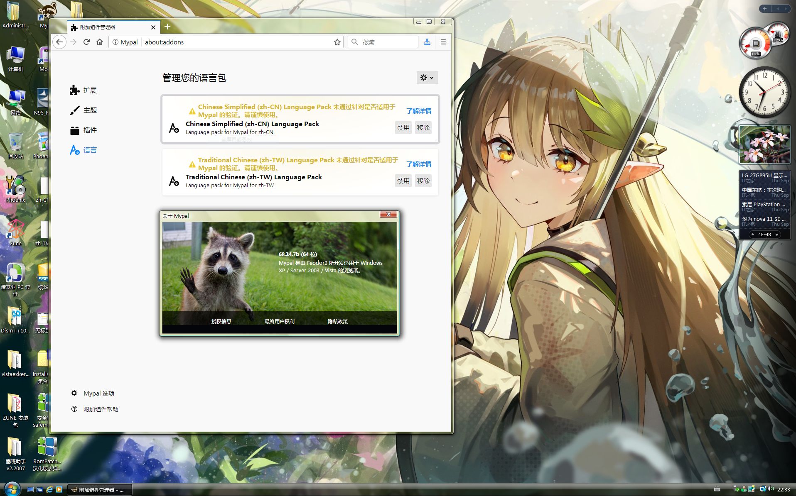Viewport: 796px width, 496px height.
Task: Remove the Chinese Simplified (zh-CN) language pack
Action: (x=423, y=128)
